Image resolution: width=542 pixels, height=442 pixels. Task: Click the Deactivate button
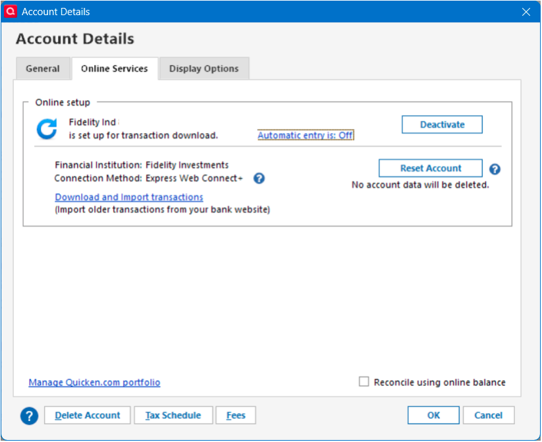point(442,124)
